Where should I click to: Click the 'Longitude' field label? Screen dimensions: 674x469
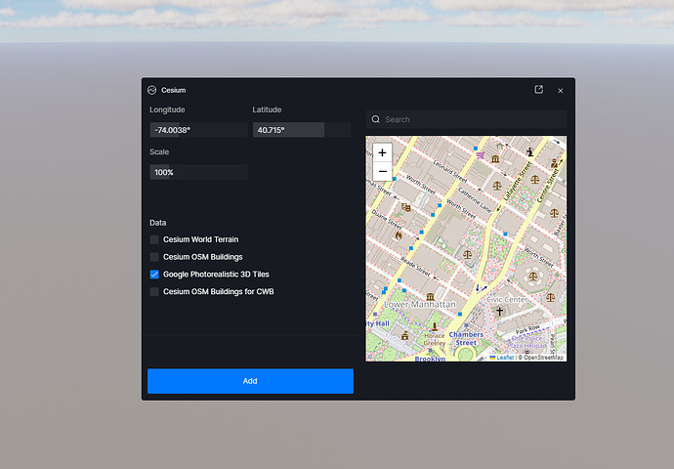click(x=167, y=109)
